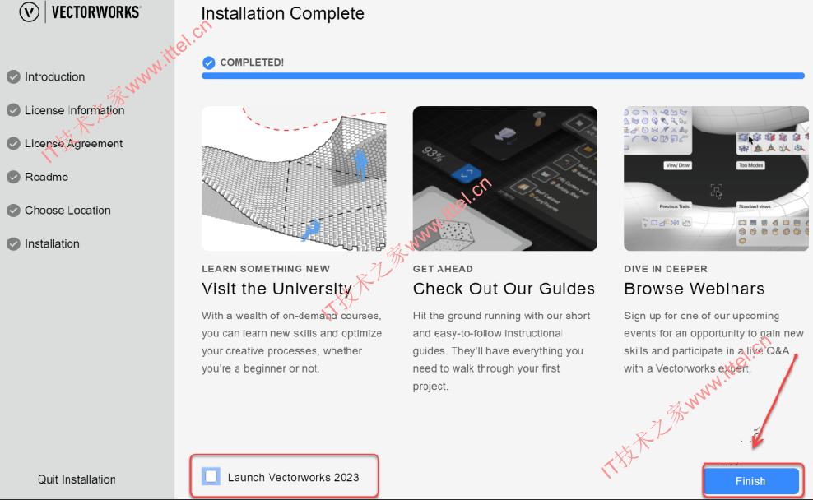Select the Readme step label
813x500 pixels.
point(47,177)
